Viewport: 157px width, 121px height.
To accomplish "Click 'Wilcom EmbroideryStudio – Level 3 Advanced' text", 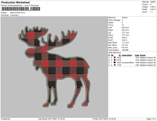I will 20,5.
